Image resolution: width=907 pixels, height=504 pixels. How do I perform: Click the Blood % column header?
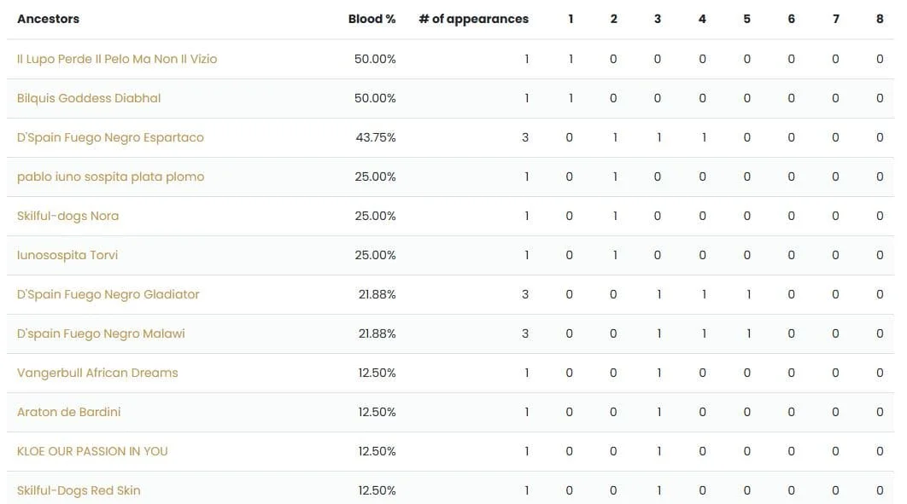(372, 19)
